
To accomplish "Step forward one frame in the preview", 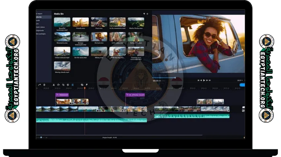I will 207,81.
